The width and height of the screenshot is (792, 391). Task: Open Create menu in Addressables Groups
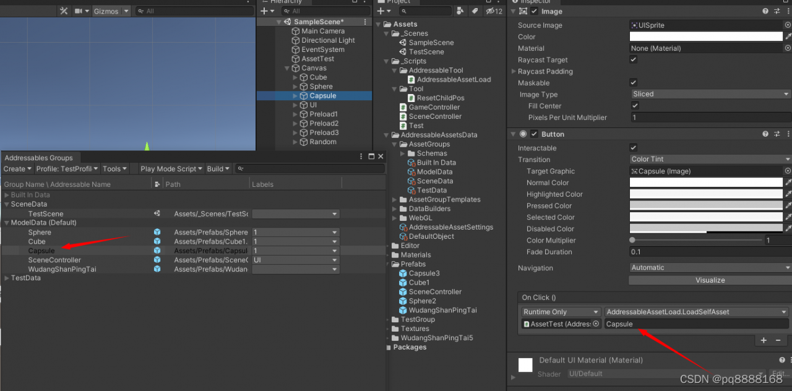pos(17,169)
